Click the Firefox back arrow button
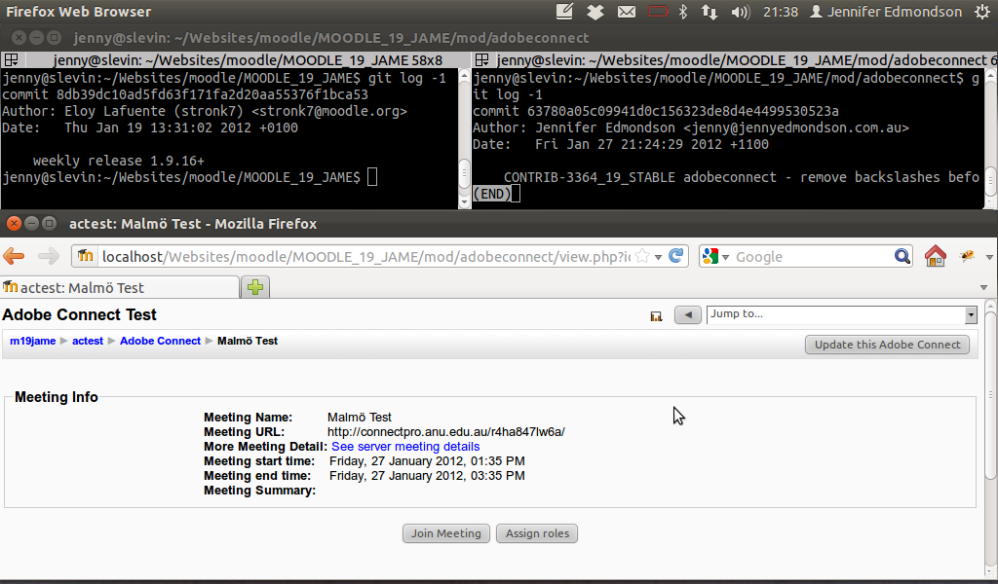The height and width of the screenshot is (584, 998). click(x=14, y=256)
